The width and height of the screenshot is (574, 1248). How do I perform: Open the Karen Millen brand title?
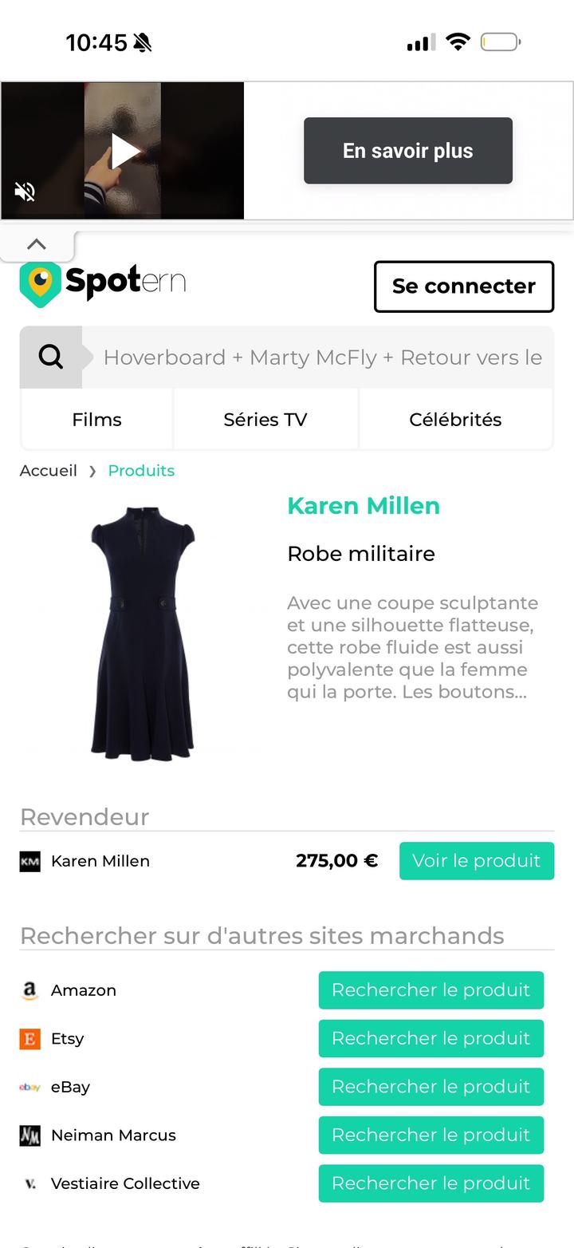pos(364,506)
